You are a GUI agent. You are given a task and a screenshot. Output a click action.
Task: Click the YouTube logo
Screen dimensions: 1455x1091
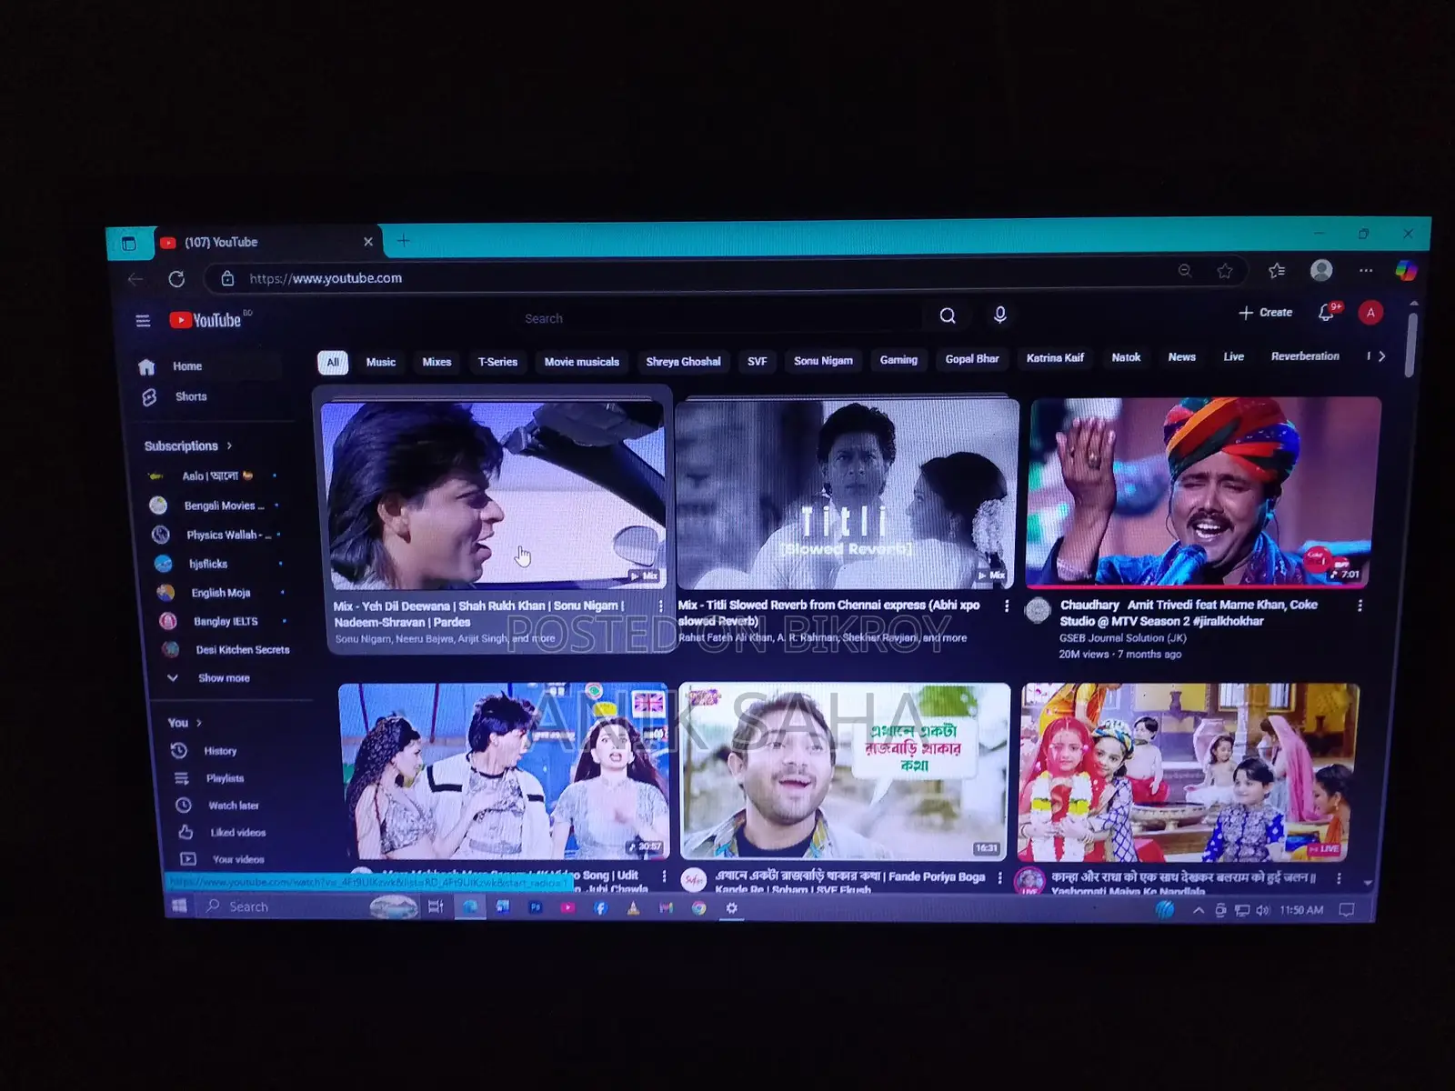[x=206, y=320]
